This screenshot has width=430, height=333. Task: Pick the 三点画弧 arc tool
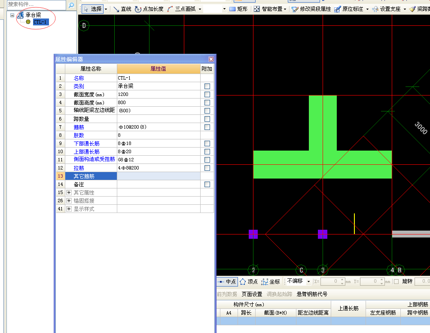tap(182, 9)
